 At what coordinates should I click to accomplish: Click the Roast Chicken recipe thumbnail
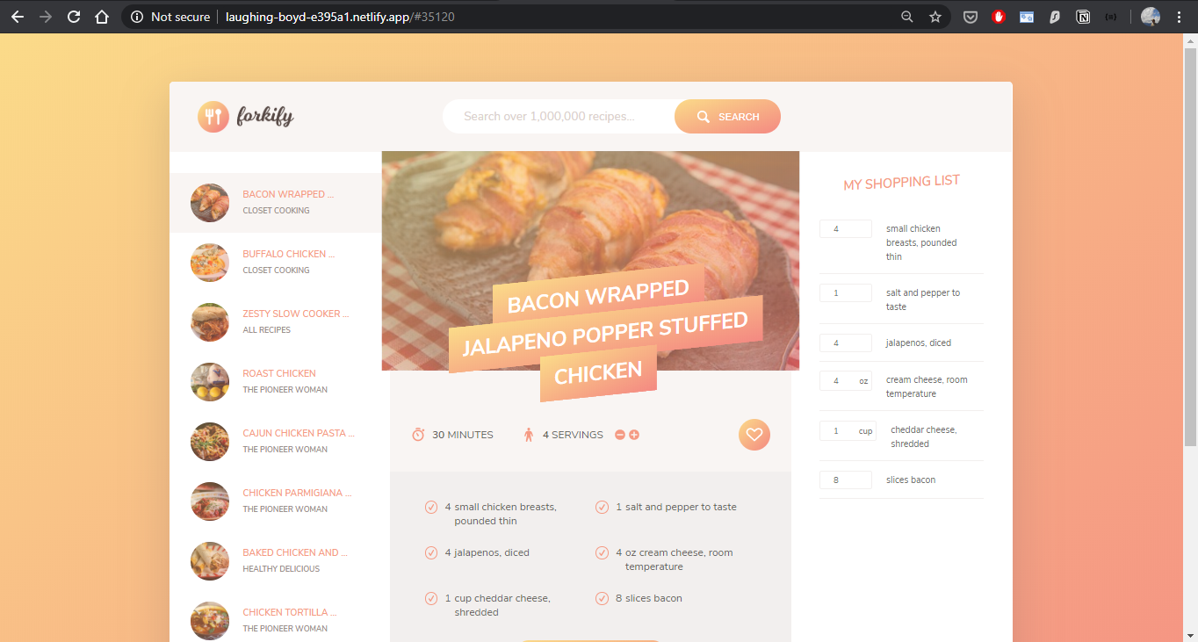(210, 382)
